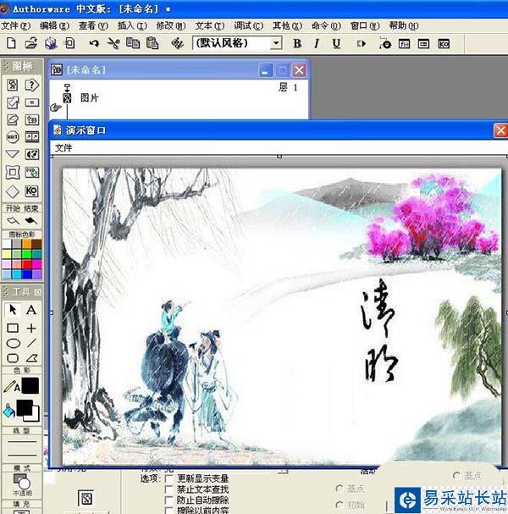The image size is (508, 514).
Task: Open the 调试(C) menu
Action: click(248, 25)
